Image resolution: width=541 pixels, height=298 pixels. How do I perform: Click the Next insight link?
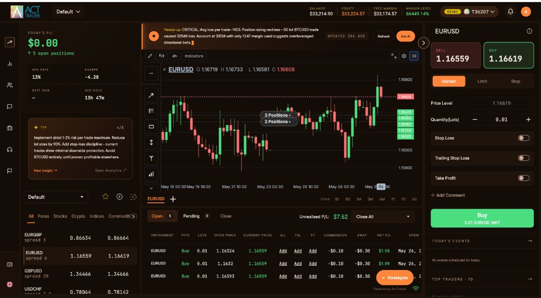[45, 170]
